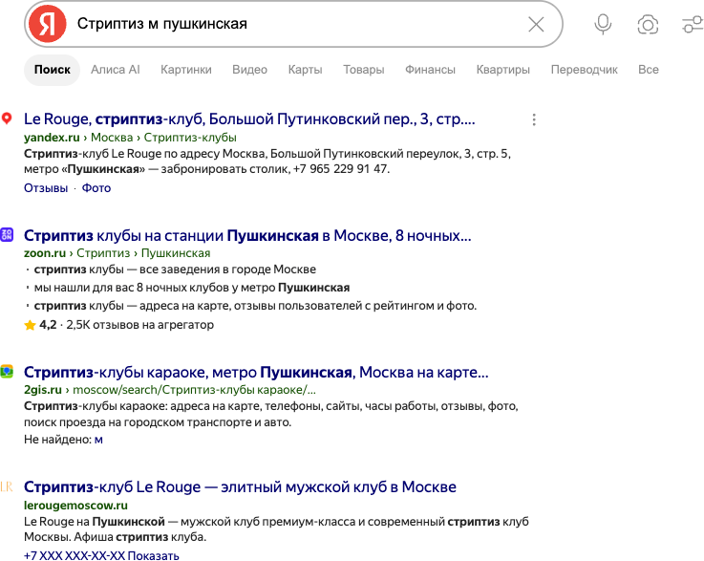Click the Пушкинская breadcrumb under zoon.ru
704x561 pixels.
point(176,253)
